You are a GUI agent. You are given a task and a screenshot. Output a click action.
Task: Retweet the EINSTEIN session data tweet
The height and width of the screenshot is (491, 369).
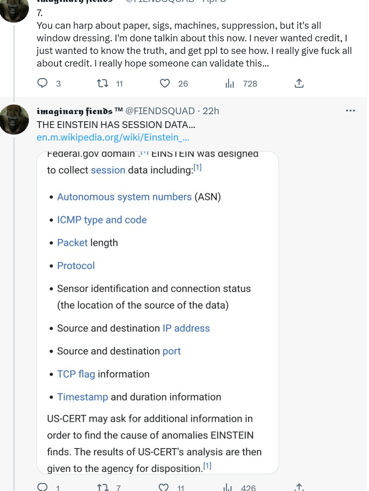[102, 487]
